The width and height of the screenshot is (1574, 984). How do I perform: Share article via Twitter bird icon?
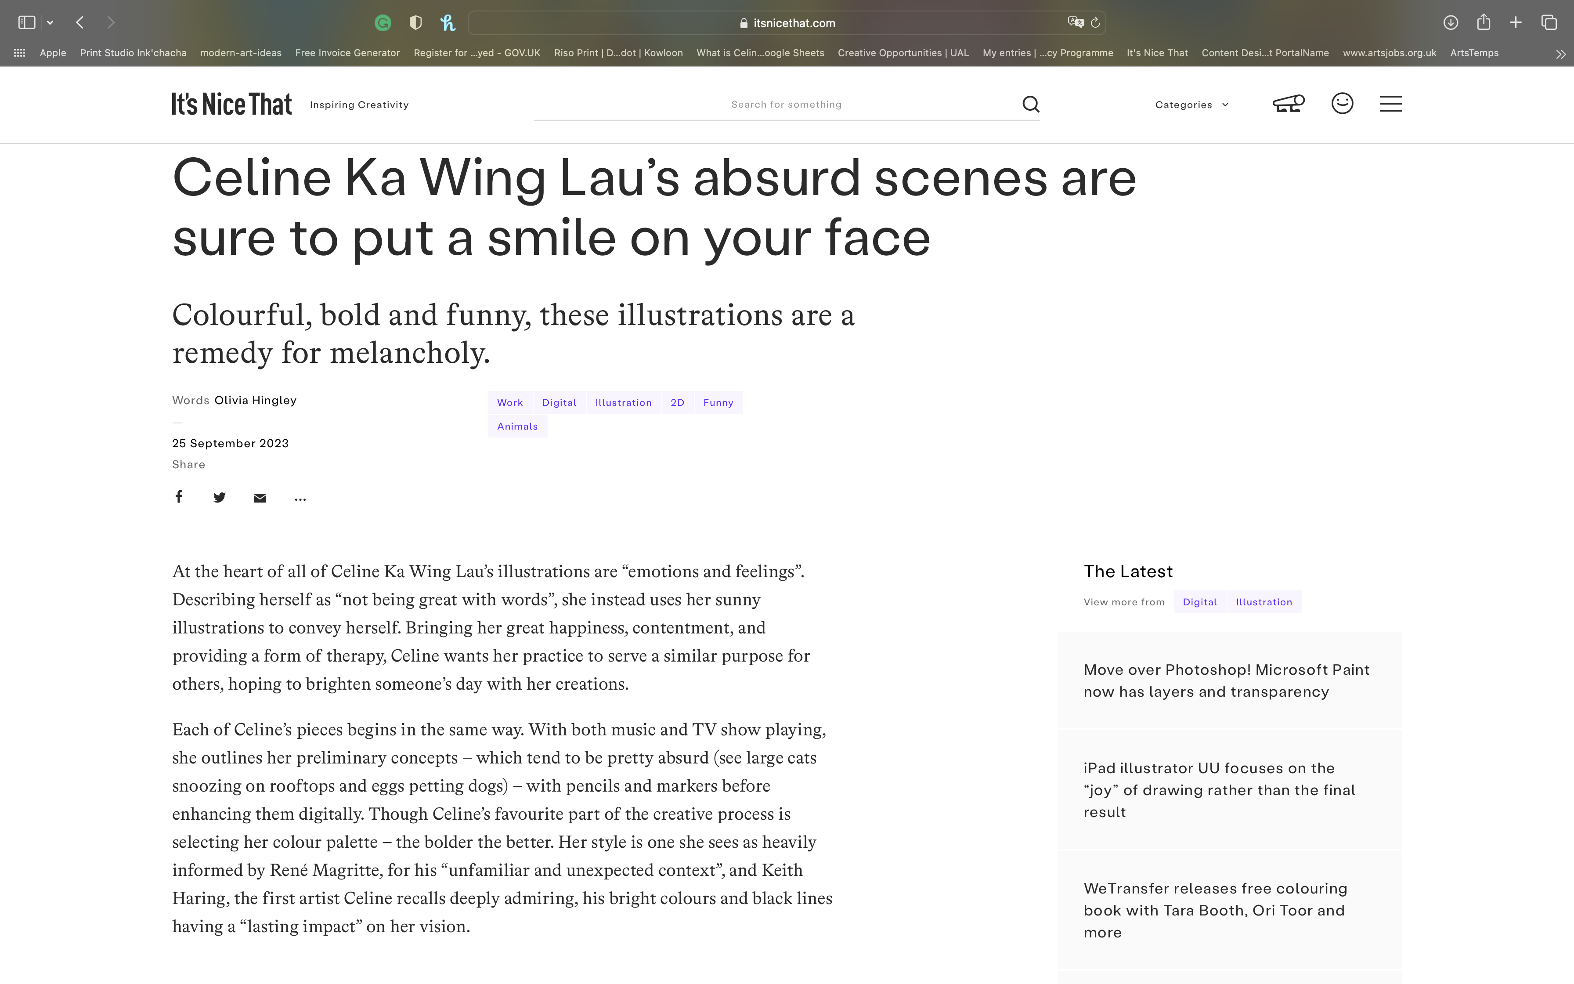[x=219, y=498]
